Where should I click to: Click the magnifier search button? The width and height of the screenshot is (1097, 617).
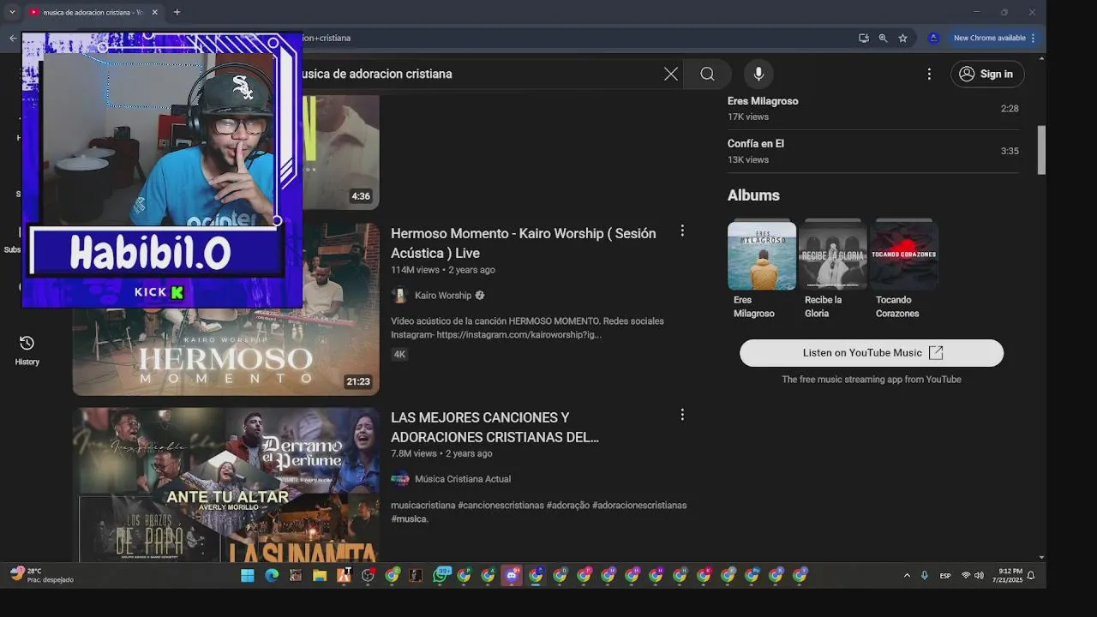click(x=707, y=74)
